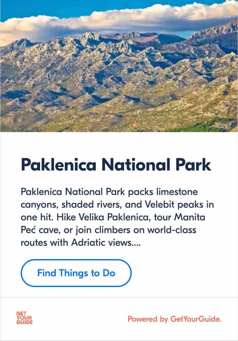Select the park description paragraph
The height and width of the screenshot is (341, 238).
tap(117, 217)
